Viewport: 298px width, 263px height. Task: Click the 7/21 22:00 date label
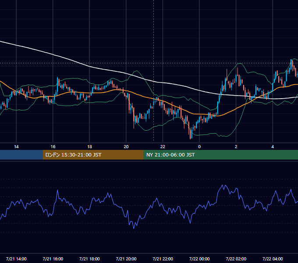(163, 259)
